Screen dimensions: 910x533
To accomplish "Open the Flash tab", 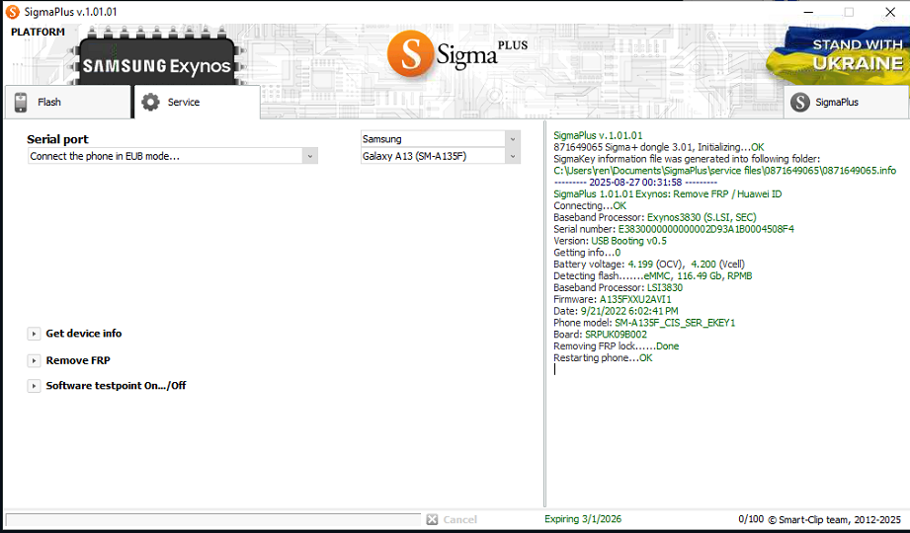I will pyautogui.click(x=67, y=102).
